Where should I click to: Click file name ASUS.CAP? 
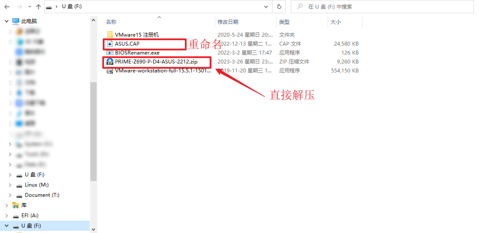[127, 44]
